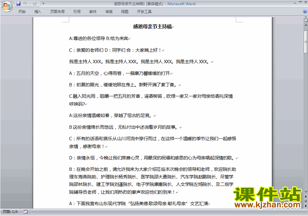Open the blue Help question mark icon
The height and width of the screenshot is (216, 308).
click(305, 12)
